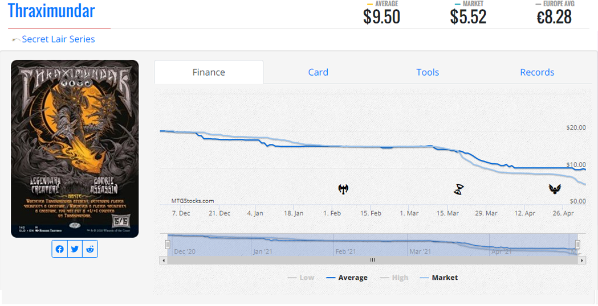This screenshot has width=598, height=306.
Task: Open the Tools tab
Action: click(x=428, y=72)
